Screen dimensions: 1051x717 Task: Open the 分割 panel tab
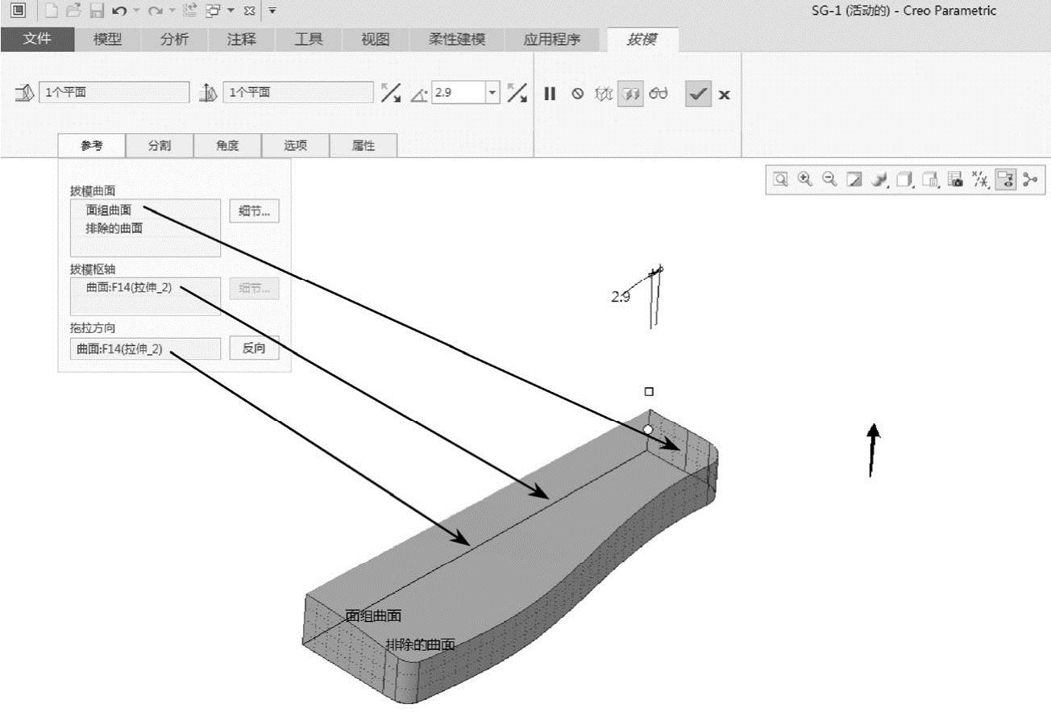pos(160,145)
